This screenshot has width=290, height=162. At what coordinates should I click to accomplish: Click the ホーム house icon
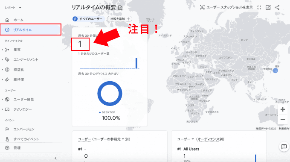[x=7, y=20]
